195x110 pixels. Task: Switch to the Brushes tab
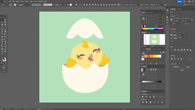(154, 49)
